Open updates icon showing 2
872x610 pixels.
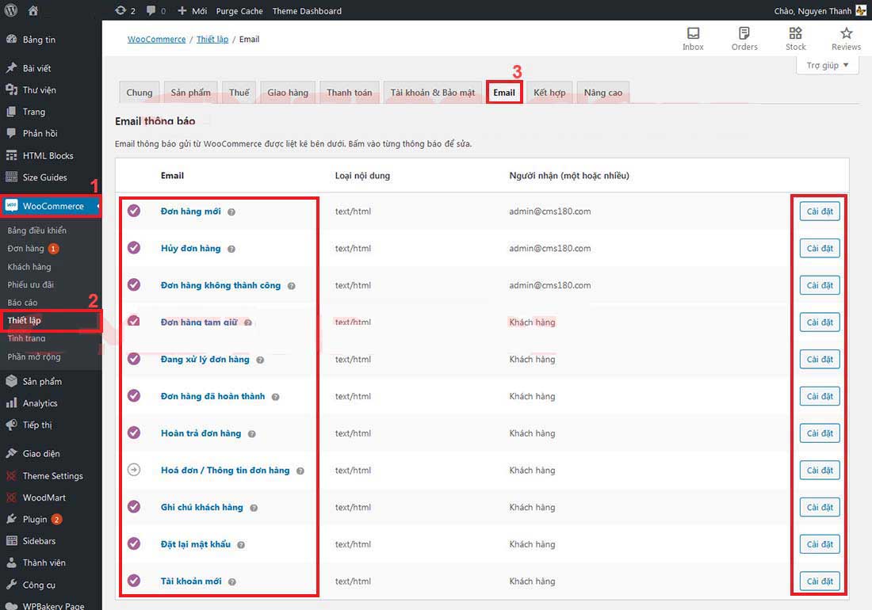coord(120,10)
